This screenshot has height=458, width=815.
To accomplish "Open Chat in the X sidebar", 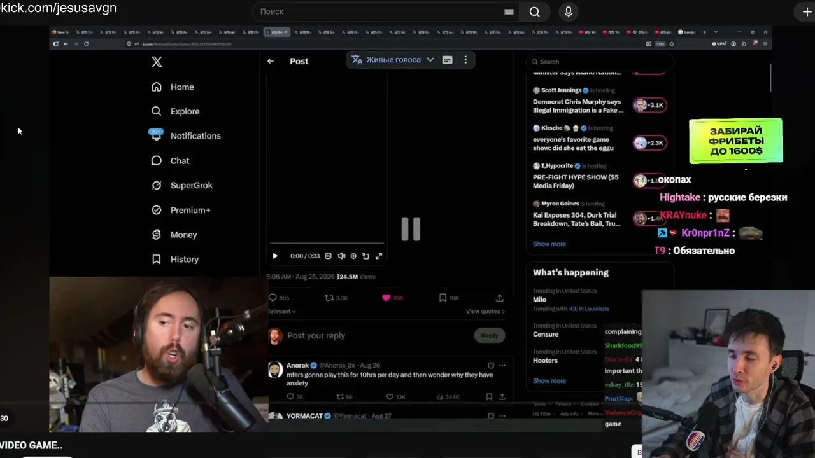I will tap(170, 161).
